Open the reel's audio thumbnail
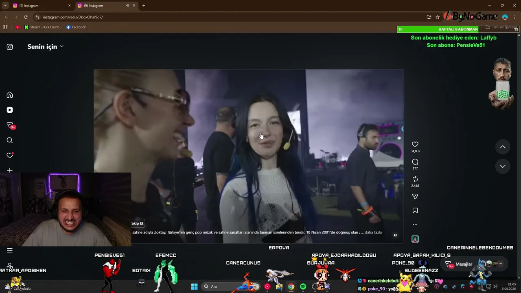The height and width of the screenshot is (293, 521). (x=415, y=239)
